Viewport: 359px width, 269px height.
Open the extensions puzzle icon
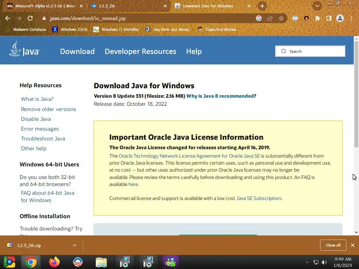pyautogui.click(x=317, y=18)
